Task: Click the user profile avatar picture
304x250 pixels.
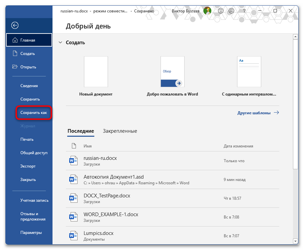Action: [x=207, y=11]
